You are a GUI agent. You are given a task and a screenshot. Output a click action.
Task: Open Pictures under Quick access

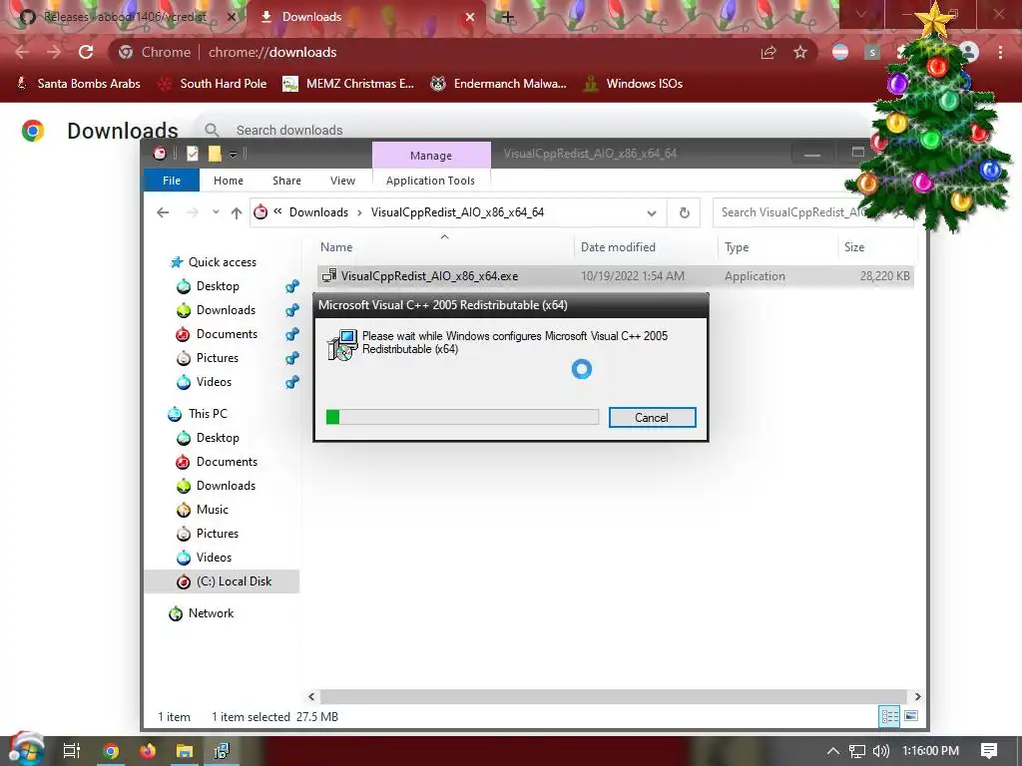(208, 358)
